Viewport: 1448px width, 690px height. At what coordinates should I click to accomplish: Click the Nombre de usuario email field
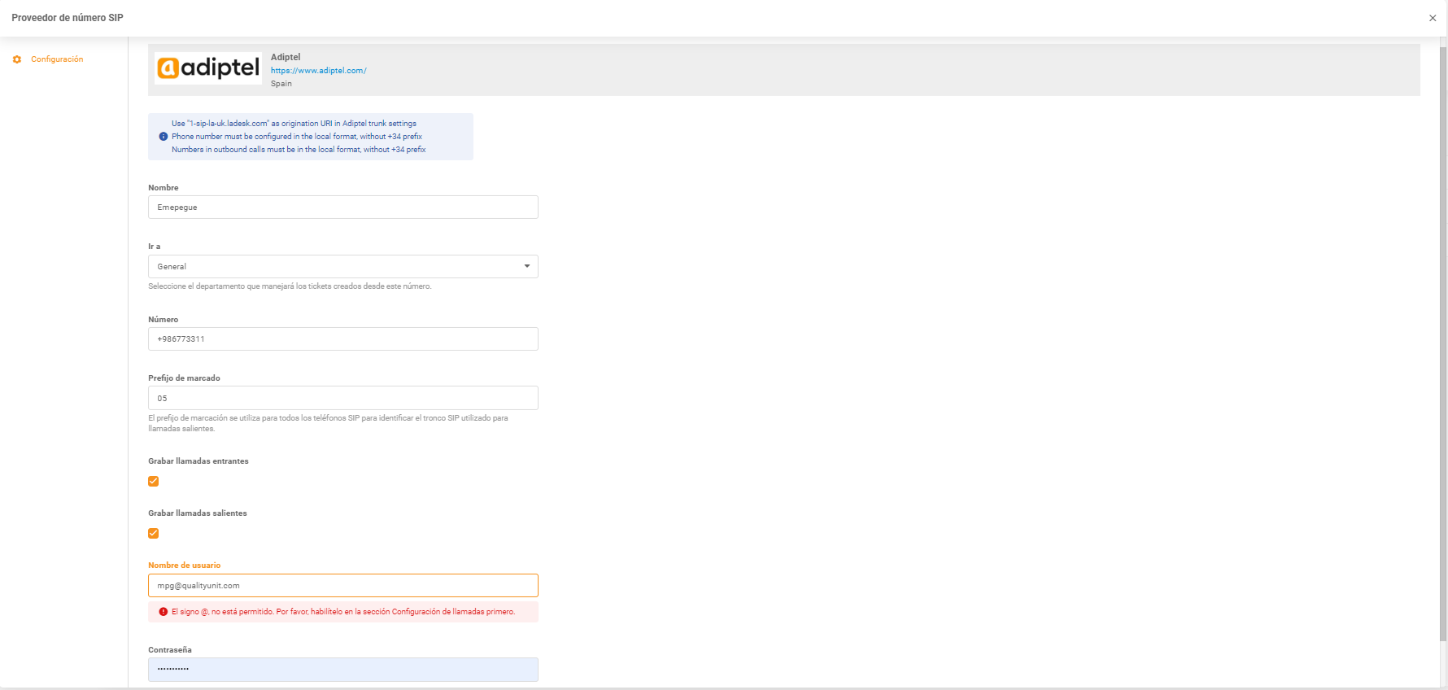[342, 586]
